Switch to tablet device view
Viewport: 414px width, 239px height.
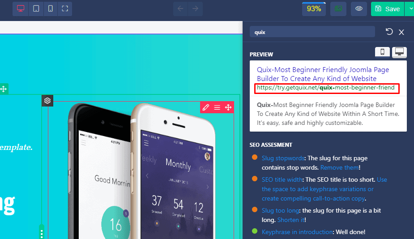coord(36,9)
